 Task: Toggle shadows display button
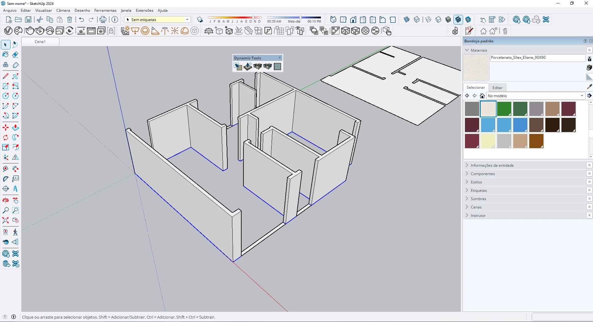coord(200,19)
